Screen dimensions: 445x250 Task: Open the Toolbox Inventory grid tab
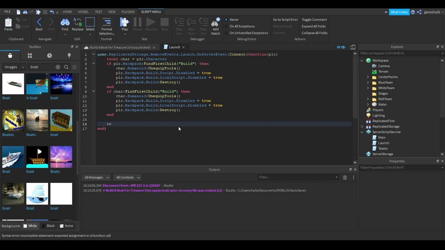(x=30, y=56)
